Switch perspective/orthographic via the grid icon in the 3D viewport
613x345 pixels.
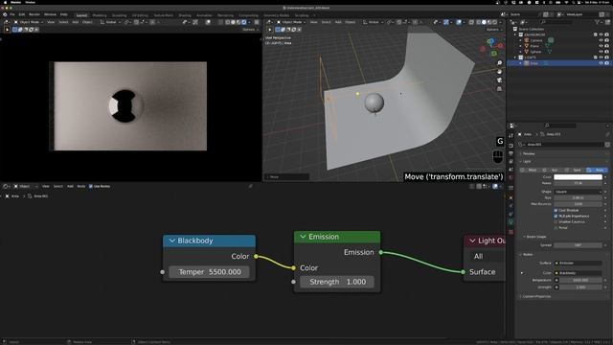tap(499, 89)
